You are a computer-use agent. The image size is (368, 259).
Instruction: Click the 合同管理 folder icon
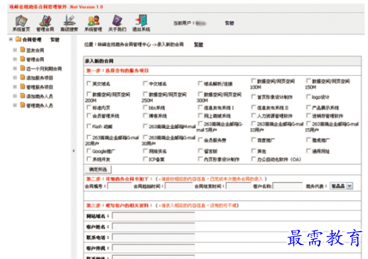point(18,39)
